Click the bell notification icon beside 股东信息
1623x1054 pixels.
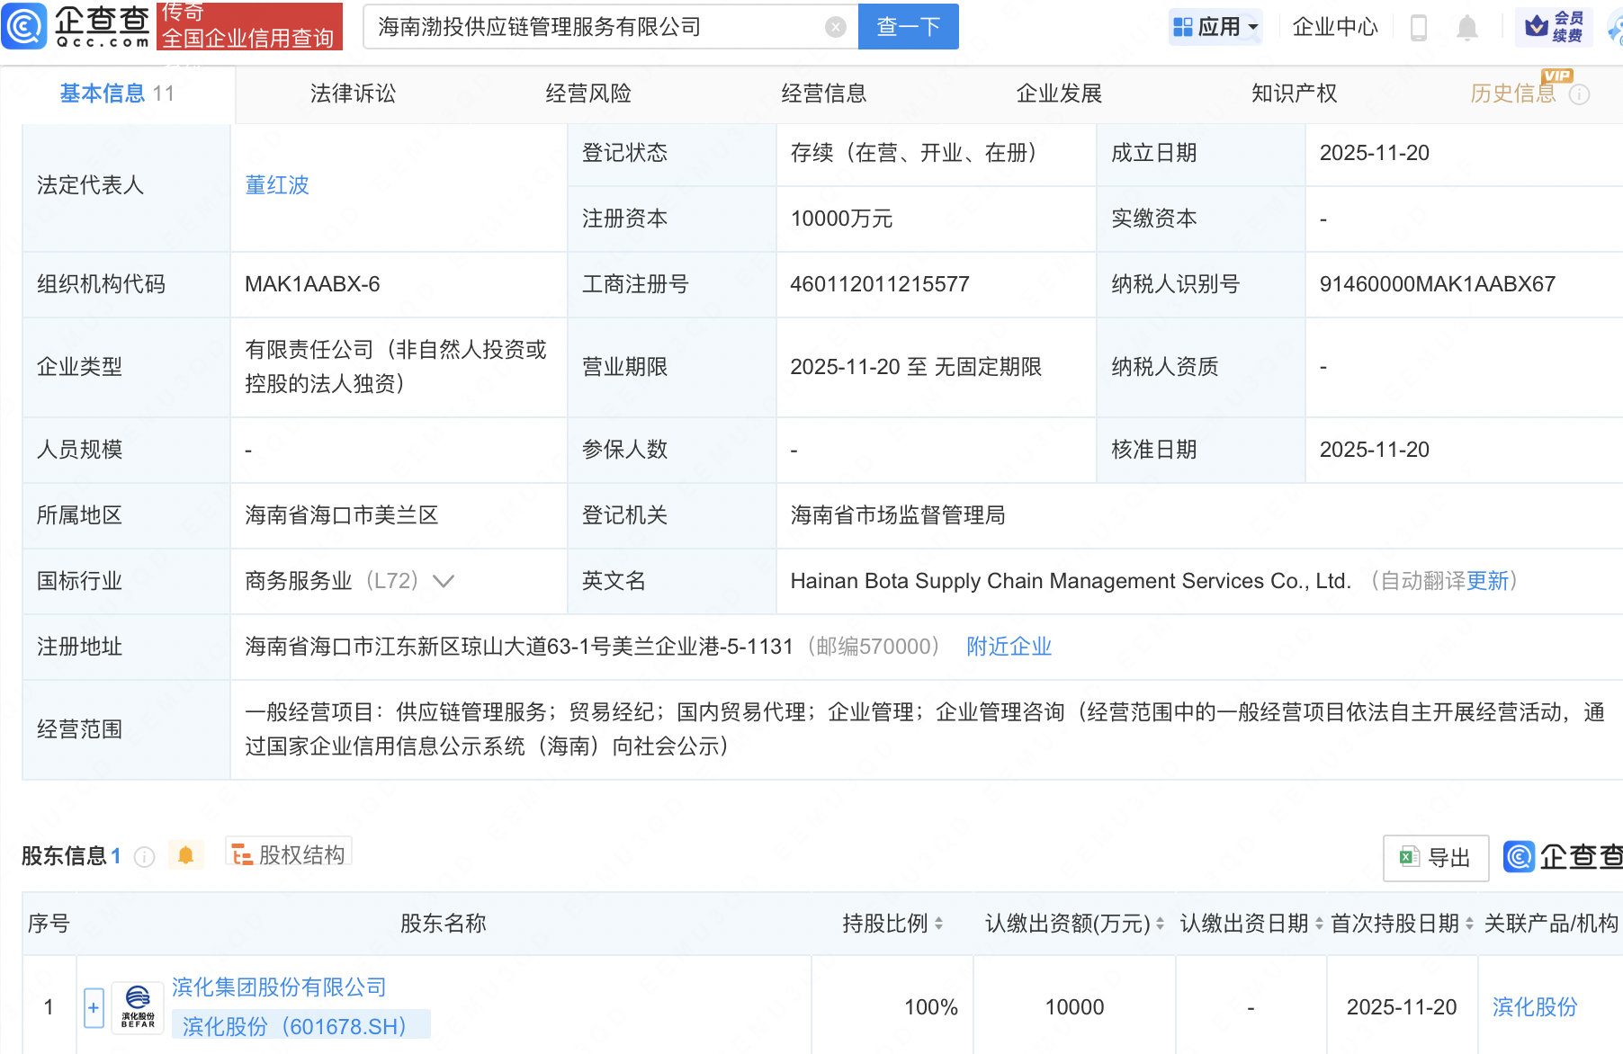(186, 855)
